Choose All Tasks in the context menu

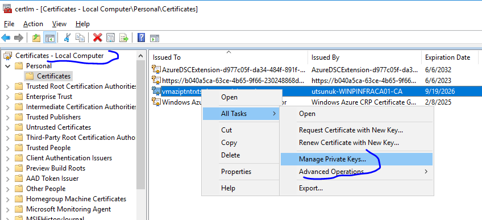tap(240, 114)
